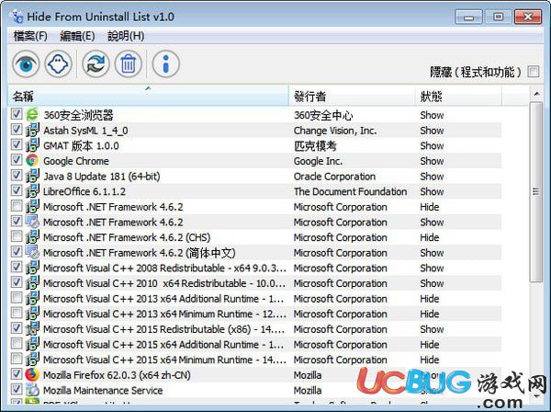Click the Google Chrome row icon
This screenshot has width=551, height=412.
[x=32, y=160]
